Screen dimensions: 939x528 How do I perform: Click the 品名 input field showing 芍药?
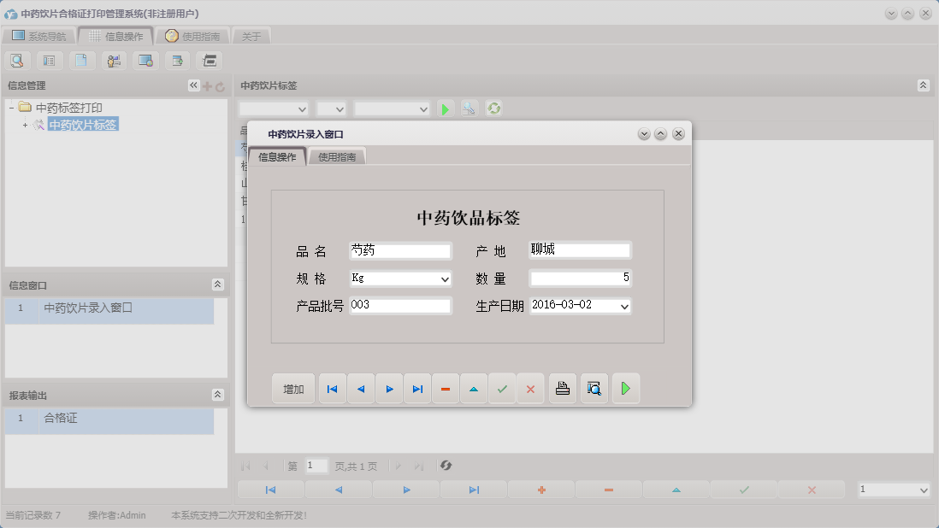[x=399, y=250]
